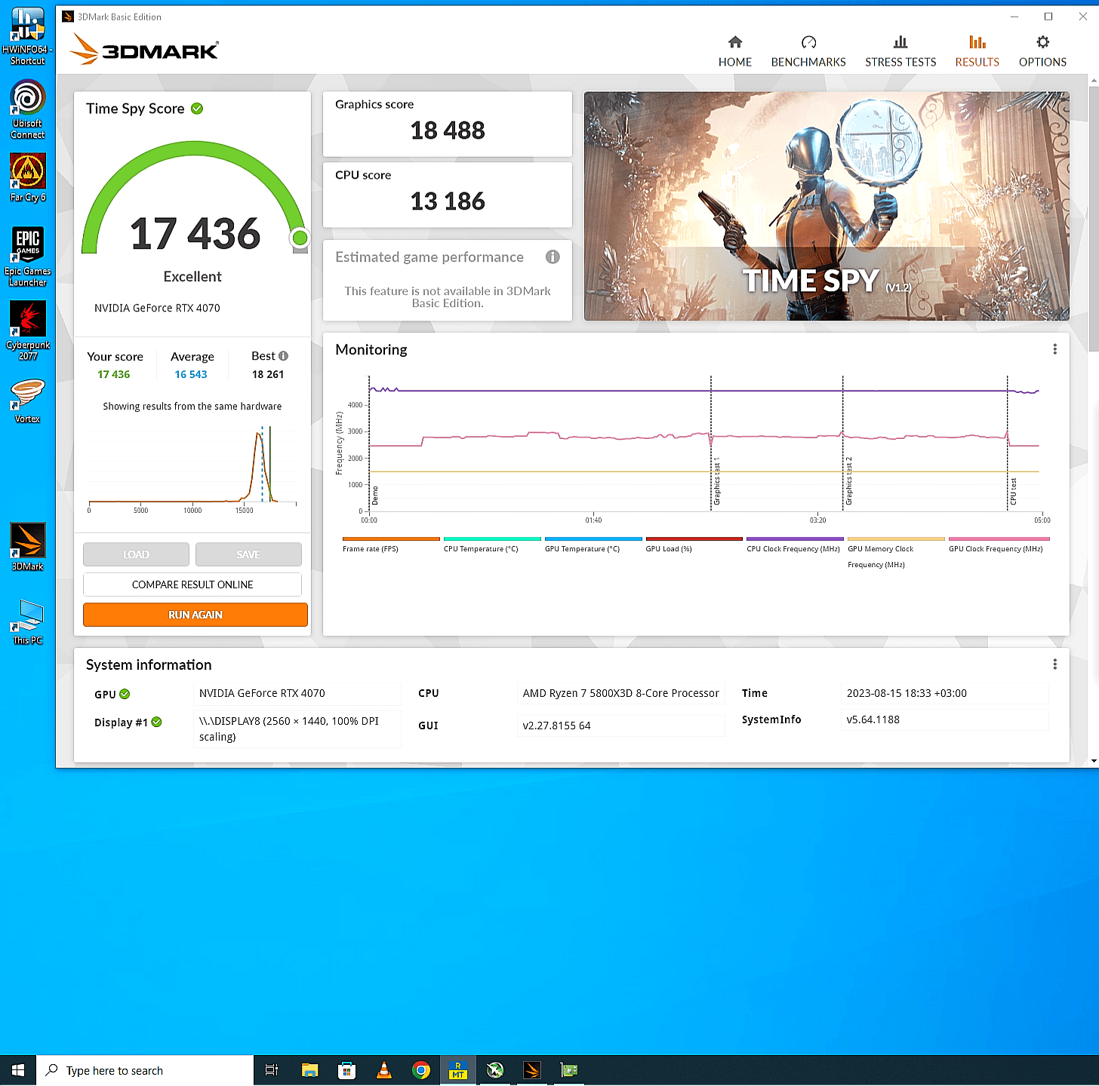Screen dimensions: 1099x1086
Task: Open Cyberpunk 2077 desktop icon
Action: pos(28,330)
